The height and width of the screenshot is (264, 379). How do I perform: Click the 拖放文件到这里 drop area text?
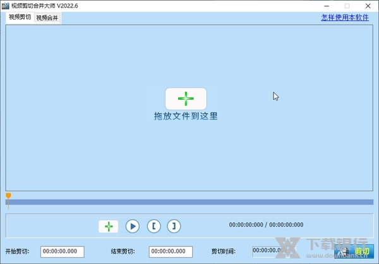click(x=186, y=116)
